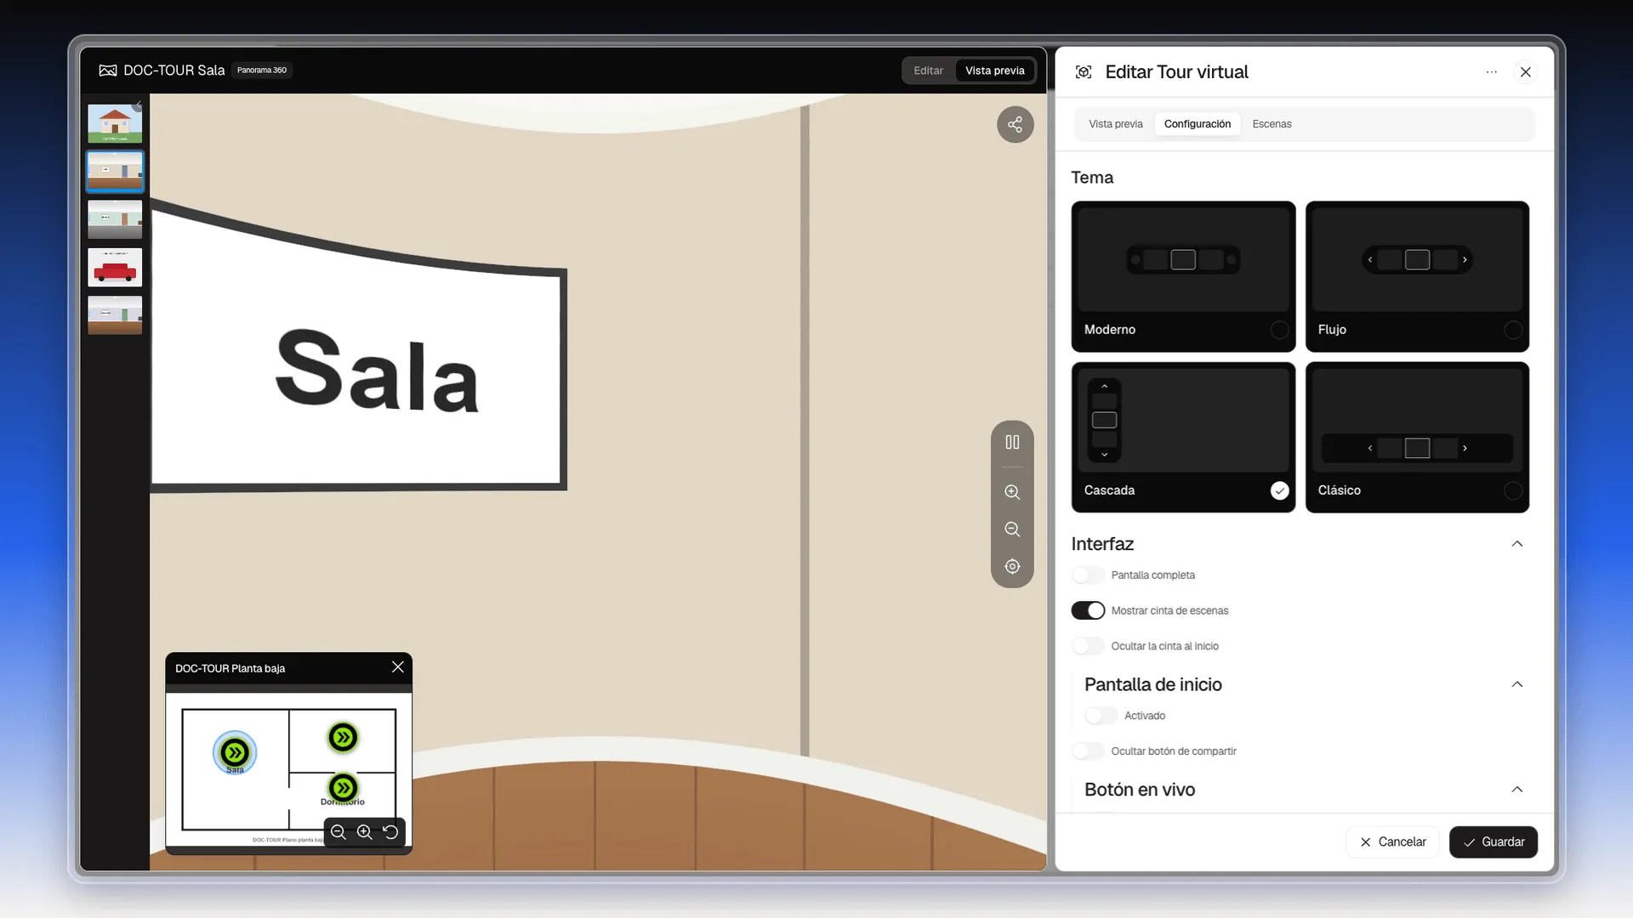
Task: Reset the floor plan minimap view
Action: [390, 832]
